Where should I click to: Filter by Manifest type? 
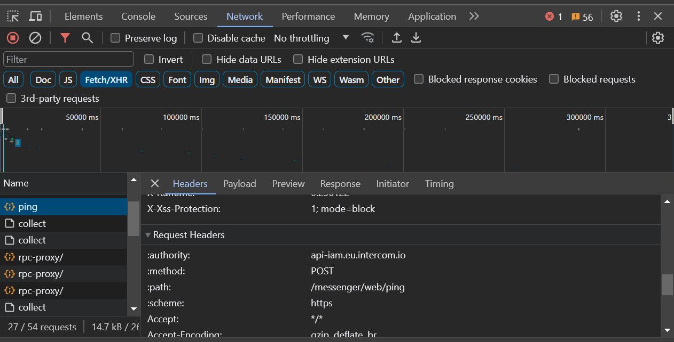coord(283,80)
